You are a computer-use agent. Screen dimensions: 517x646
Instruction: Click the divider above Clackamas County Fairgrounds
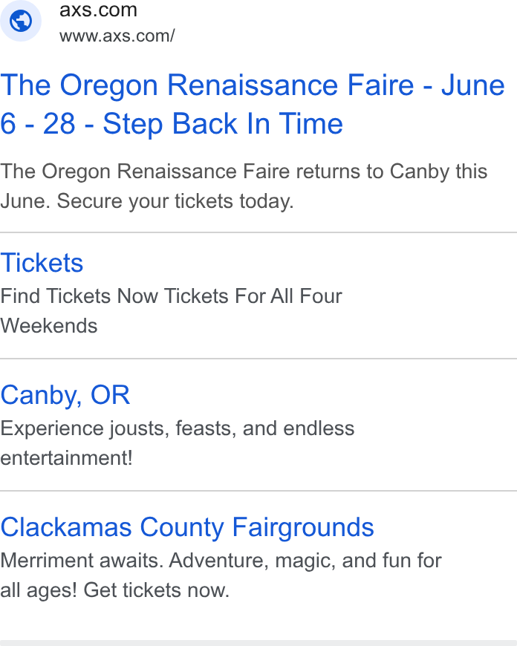[258, 491]
